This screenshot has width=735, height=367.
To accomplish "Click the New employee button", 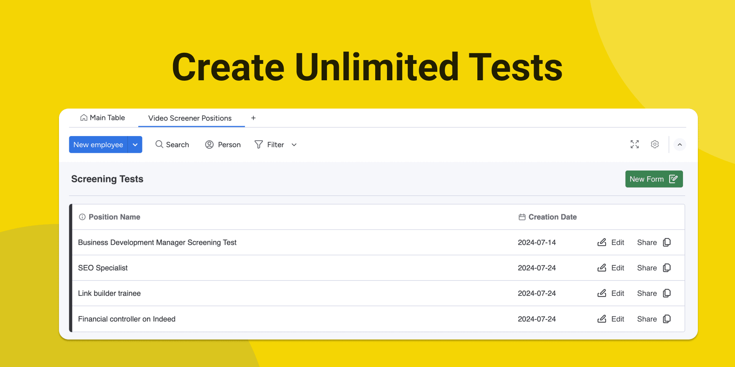I will [x=98, y=145].
